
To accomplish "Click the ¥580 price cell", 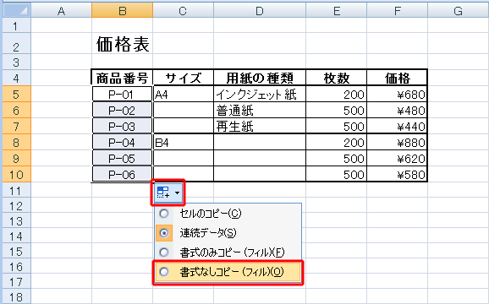I will (397, 175).
